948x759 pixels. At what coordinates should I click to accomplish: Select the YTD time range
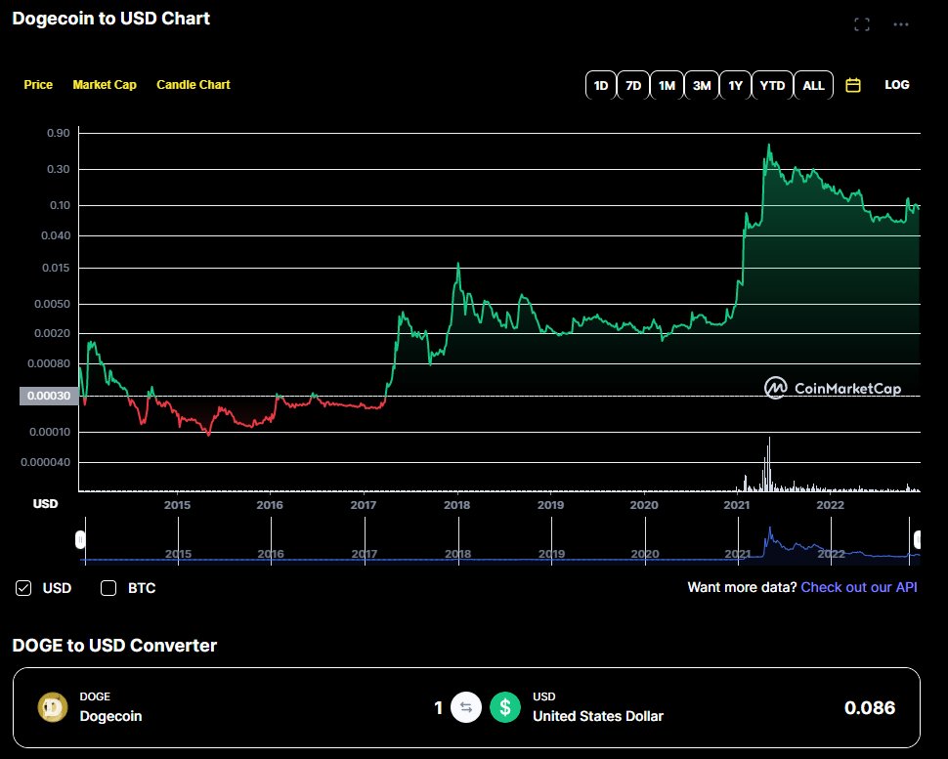tap(772, 85)
